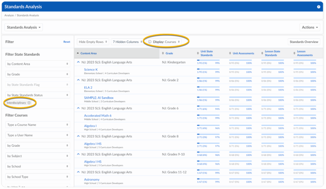Click 94% value in Grade 6 row
The width and height of the screenshot is (326, 189).
(x=217, y=109)
